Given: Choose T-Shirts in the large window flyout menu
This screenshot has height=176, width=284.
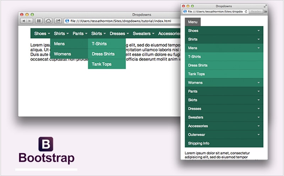Looking at the screenshot, I should [107, 43].
